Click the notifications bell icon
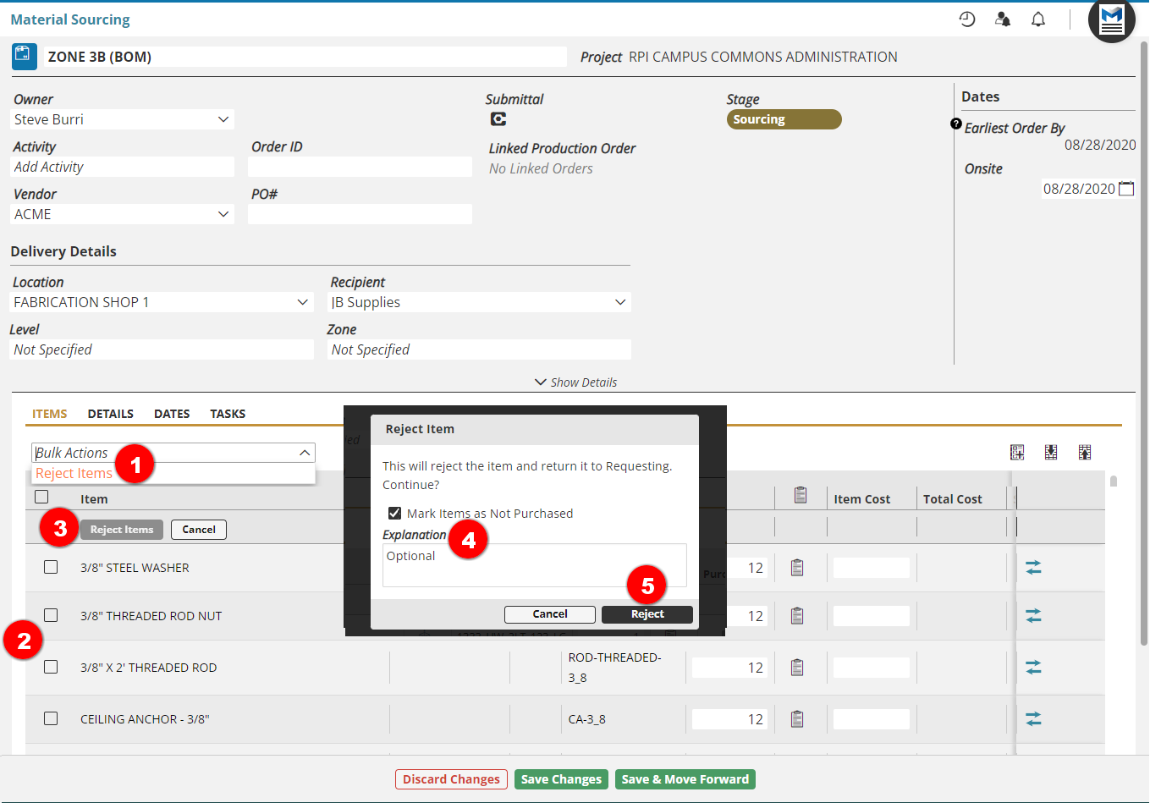Image resolution: width=1150 pixels, height=803 pixels. coord(1038,19)
